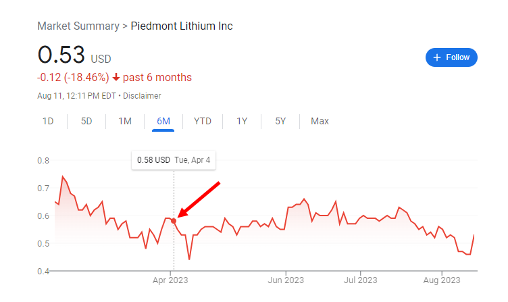Select the 6M tab

[x=163, y=121]
